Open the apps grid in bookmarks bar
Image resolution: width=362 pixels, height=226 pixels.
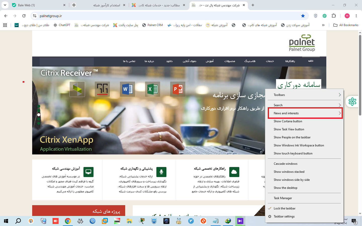(5, 25)
